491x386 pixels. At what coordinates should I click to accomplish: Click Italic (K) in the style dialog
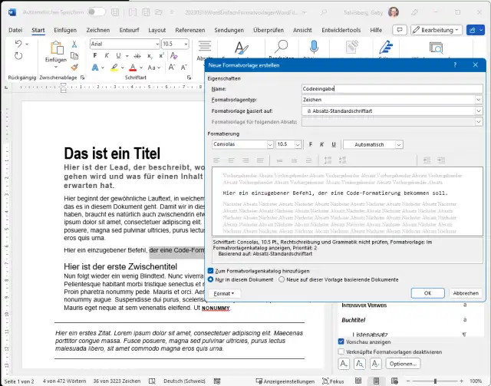pos(321,144)
